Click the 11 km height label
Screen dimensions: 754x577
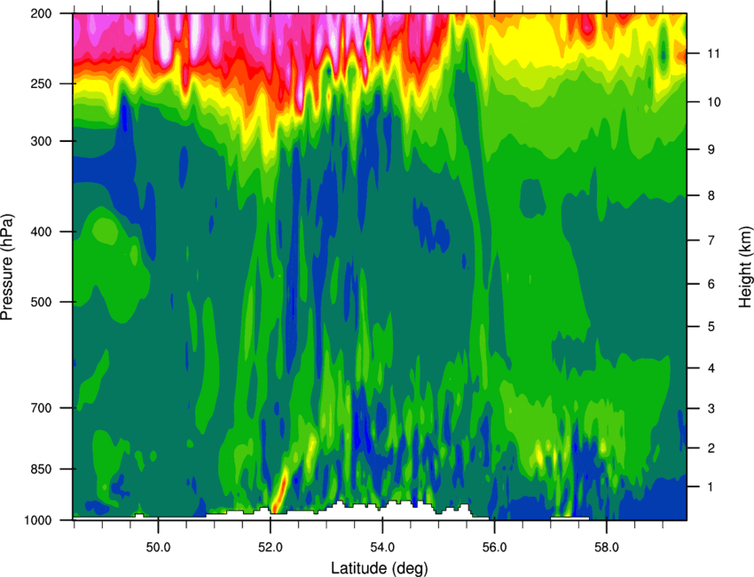[714, 53]
